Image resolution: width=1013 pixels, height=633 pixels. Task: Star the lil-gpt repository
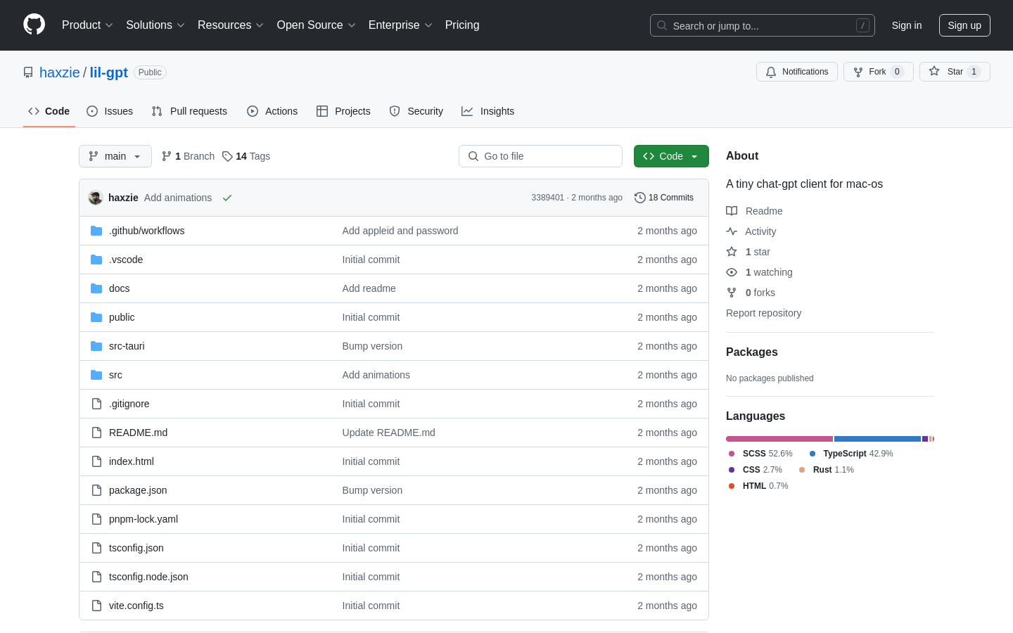(x=955, y=72)
